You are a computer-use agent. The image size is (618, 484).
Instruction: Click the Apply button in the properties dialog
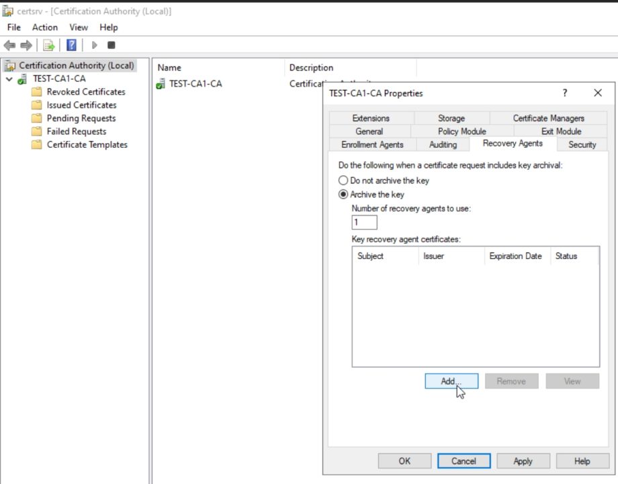pyautogui.click(x=523, y=461)
